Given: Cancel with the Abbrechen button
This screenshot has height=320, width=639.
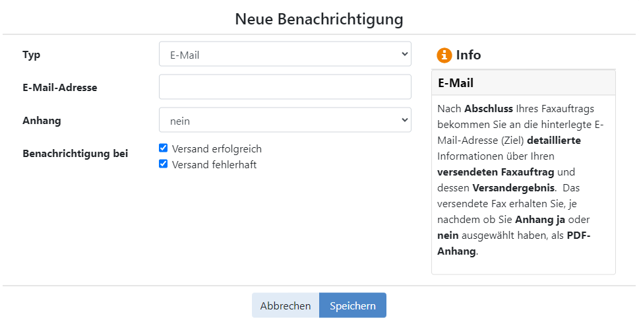Looking at the screenshot, I should tap(286, 305).
